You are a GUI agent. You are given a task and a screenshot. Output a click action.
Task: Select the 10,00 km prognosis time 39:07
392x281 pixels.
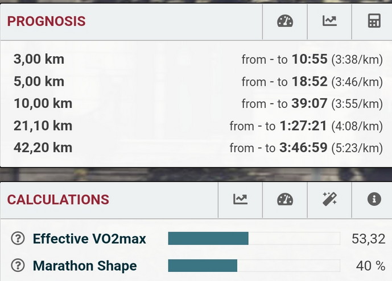[310, 103]
